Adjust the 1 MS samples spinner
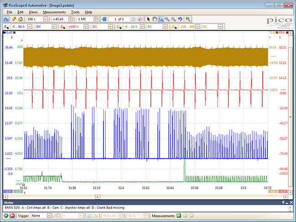Image resolution: width=296 pixels, height=222 pixels. coord(96,19)
